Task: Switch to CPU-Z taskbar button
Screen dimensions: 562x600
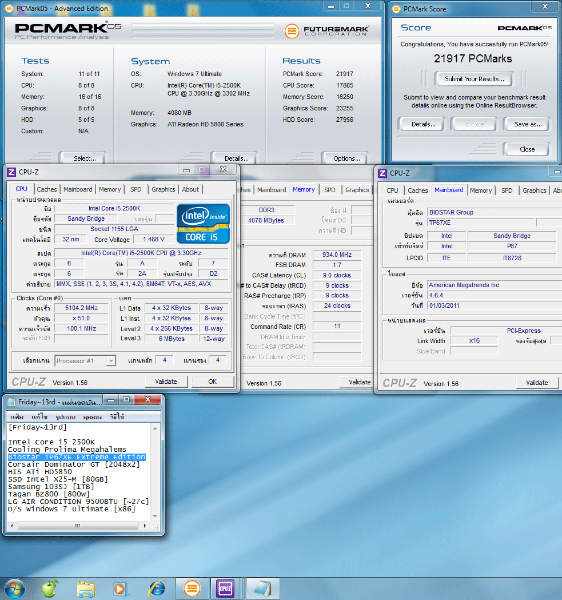Action: point(225,589)
